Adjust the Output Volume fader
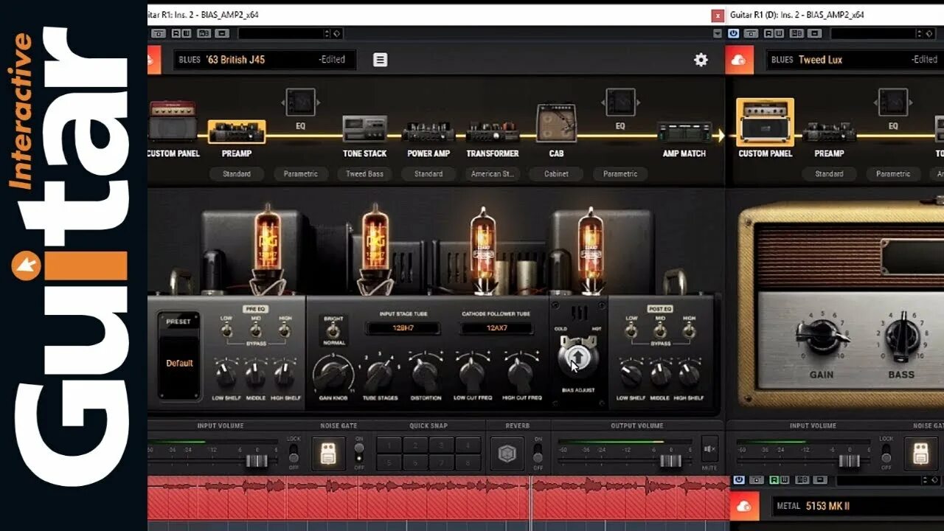Screen dimensions: 944x531 pyautogui.click(x=670, y=460)
